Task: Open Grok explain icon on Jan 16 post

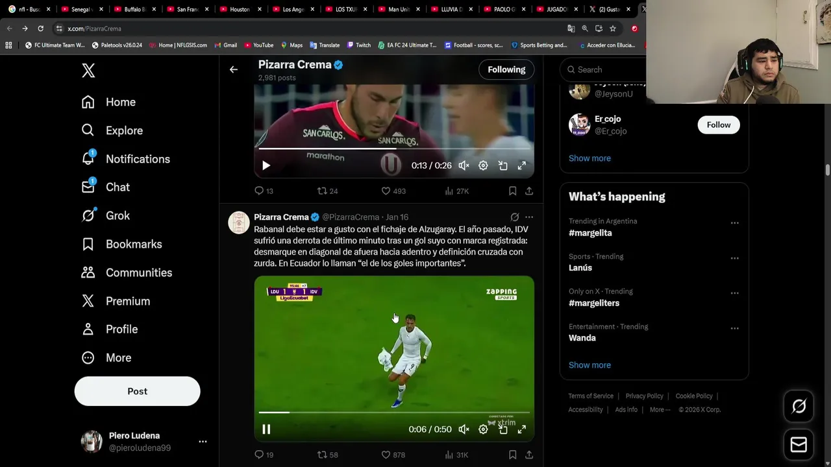Action: [514, 217]
